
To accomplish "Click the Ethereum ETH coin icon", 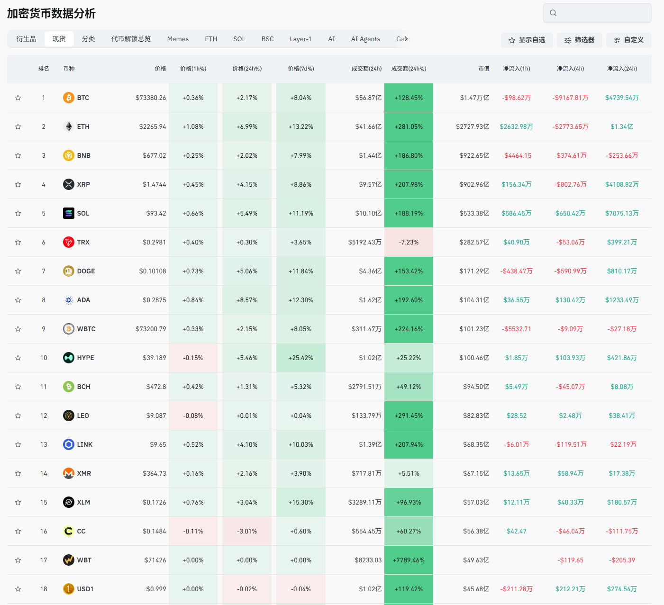I will point(69,126).
